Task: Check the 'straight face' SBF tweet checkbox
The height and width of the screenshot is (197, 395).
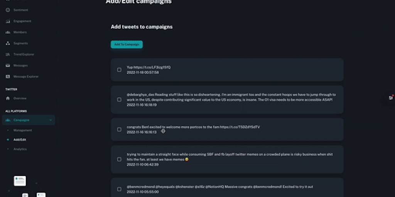Action: (x=119, y=159)
